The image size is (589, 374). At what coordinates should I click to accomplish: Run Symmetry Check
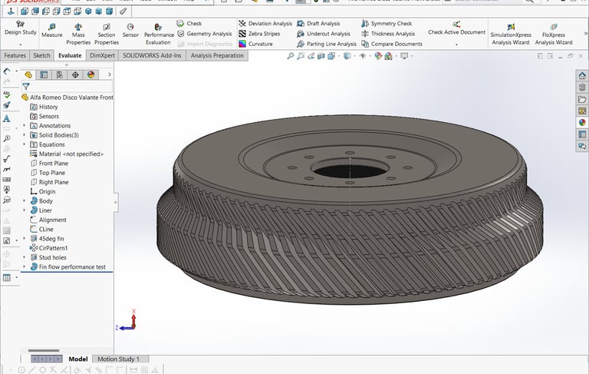387,23
